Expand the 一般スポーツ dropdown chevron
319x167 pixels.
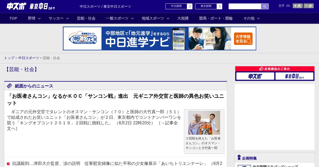pyautogui.click(x=132, y=18)
